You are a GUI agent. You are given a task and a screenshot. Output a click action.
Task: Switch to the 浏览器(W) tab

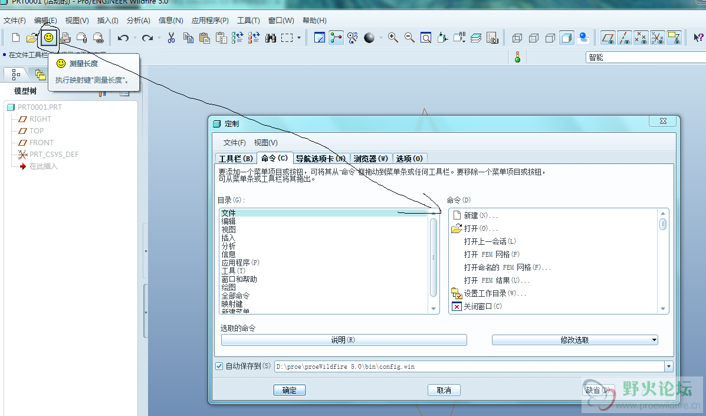[x=370, y=159]
